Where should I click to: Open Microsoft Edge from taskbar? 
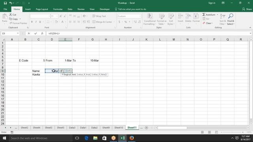coord(87,138)
